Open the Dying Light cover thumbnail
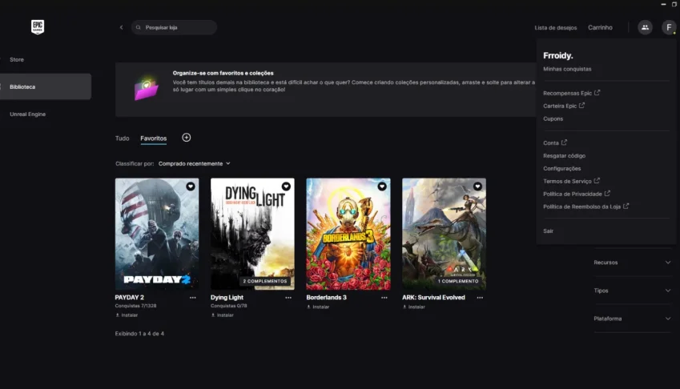This screenshot has width=680, height=389. (252, 234)
